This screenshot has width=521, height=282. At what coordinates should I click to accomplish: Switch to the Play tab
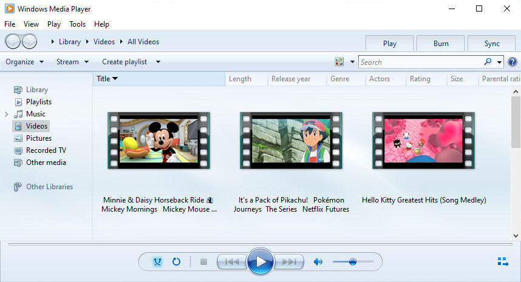[389, 44]
